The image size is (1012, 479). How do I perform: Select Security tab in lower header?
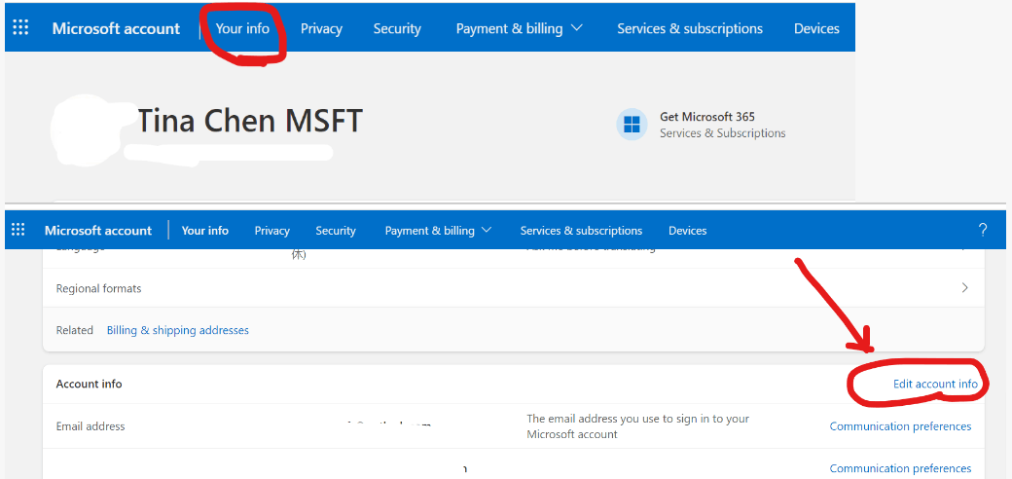[x=336, y=231]
